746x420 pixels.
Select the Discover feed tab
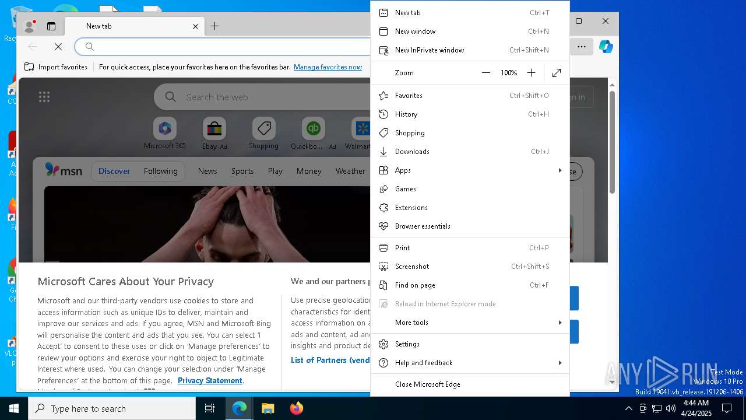pos(114,171)
